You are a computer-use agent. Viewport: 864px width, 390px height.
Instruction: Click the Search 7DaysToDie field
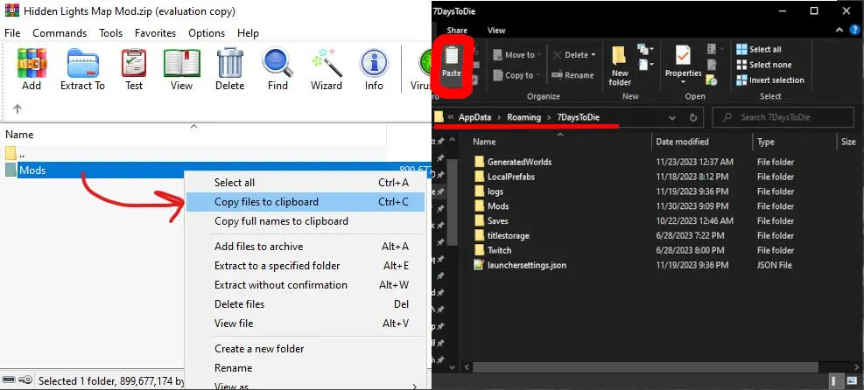(783, 117)
